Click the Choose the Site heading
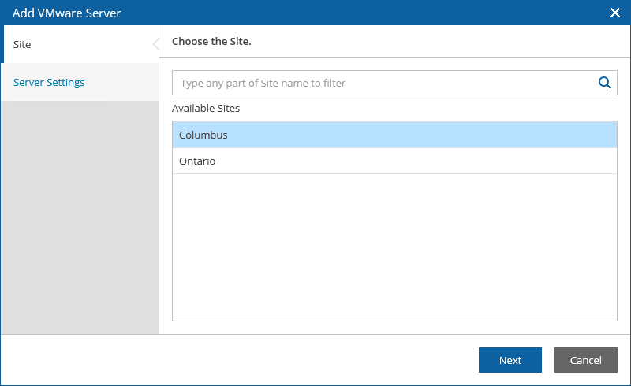This screenshot has height=386, width=631. click(x=211, y=42)
